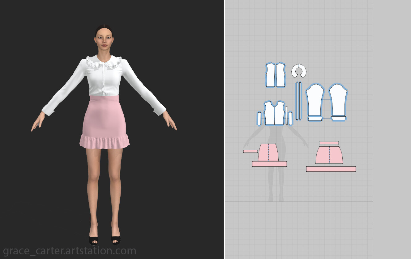Viewport: 411px width, 259px height.
Task: Select the wide back skirt ruffle strip
Action: (x=331, y=169)
